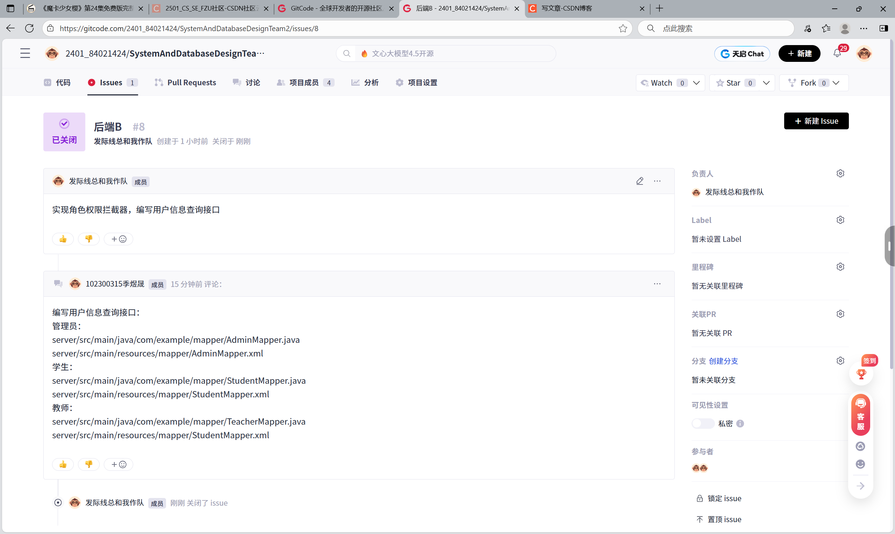Edit the issue description with pencil icon
Image resolution: width=895 pixels, height=534 pixels.
coord(639,181)
